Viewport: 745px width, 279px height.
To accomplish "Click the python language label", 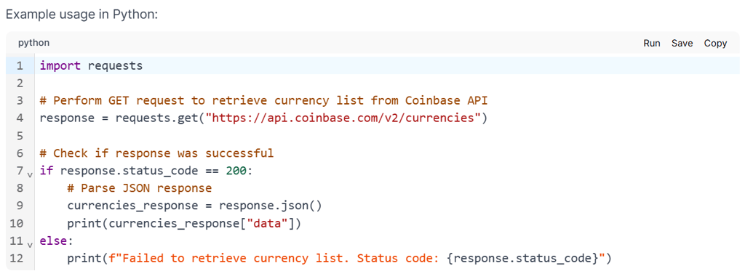I will tap(33, 43).
